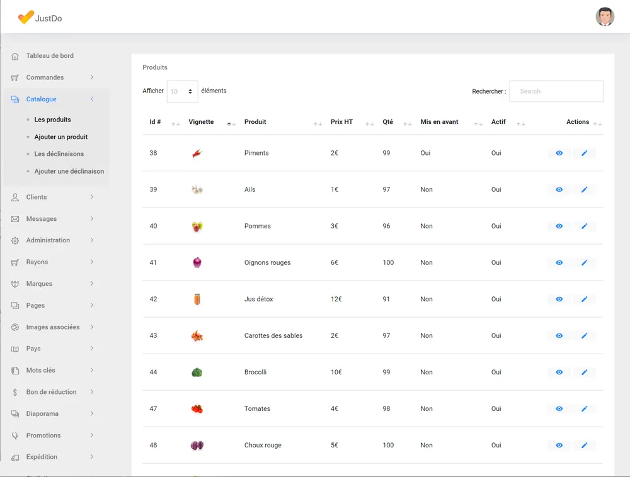Sort table by Prix HT column
This screenshot has width=630, height=477.
(341, 122)
